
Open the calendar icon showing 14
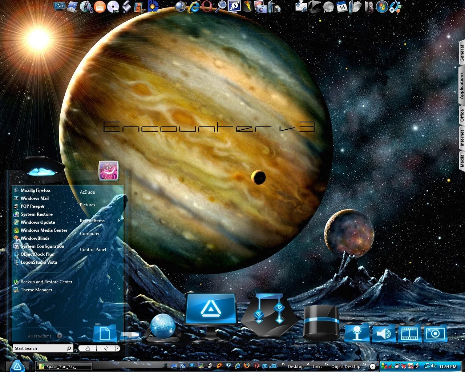[x=341, y=7]
